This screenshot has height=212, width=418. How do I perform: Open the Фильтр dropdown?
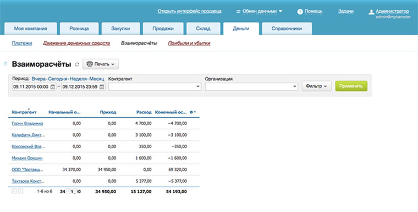[316, 86]
